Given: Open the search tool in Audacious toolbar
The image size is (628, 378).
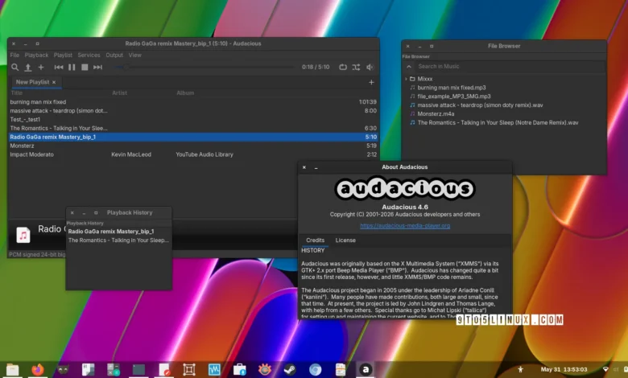Looking at the screenshot, I should [x=14, y=68].
